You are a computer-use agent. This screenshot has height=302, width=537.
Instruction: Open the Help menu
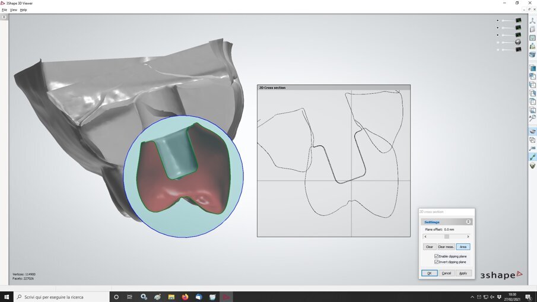click(23, 10)
